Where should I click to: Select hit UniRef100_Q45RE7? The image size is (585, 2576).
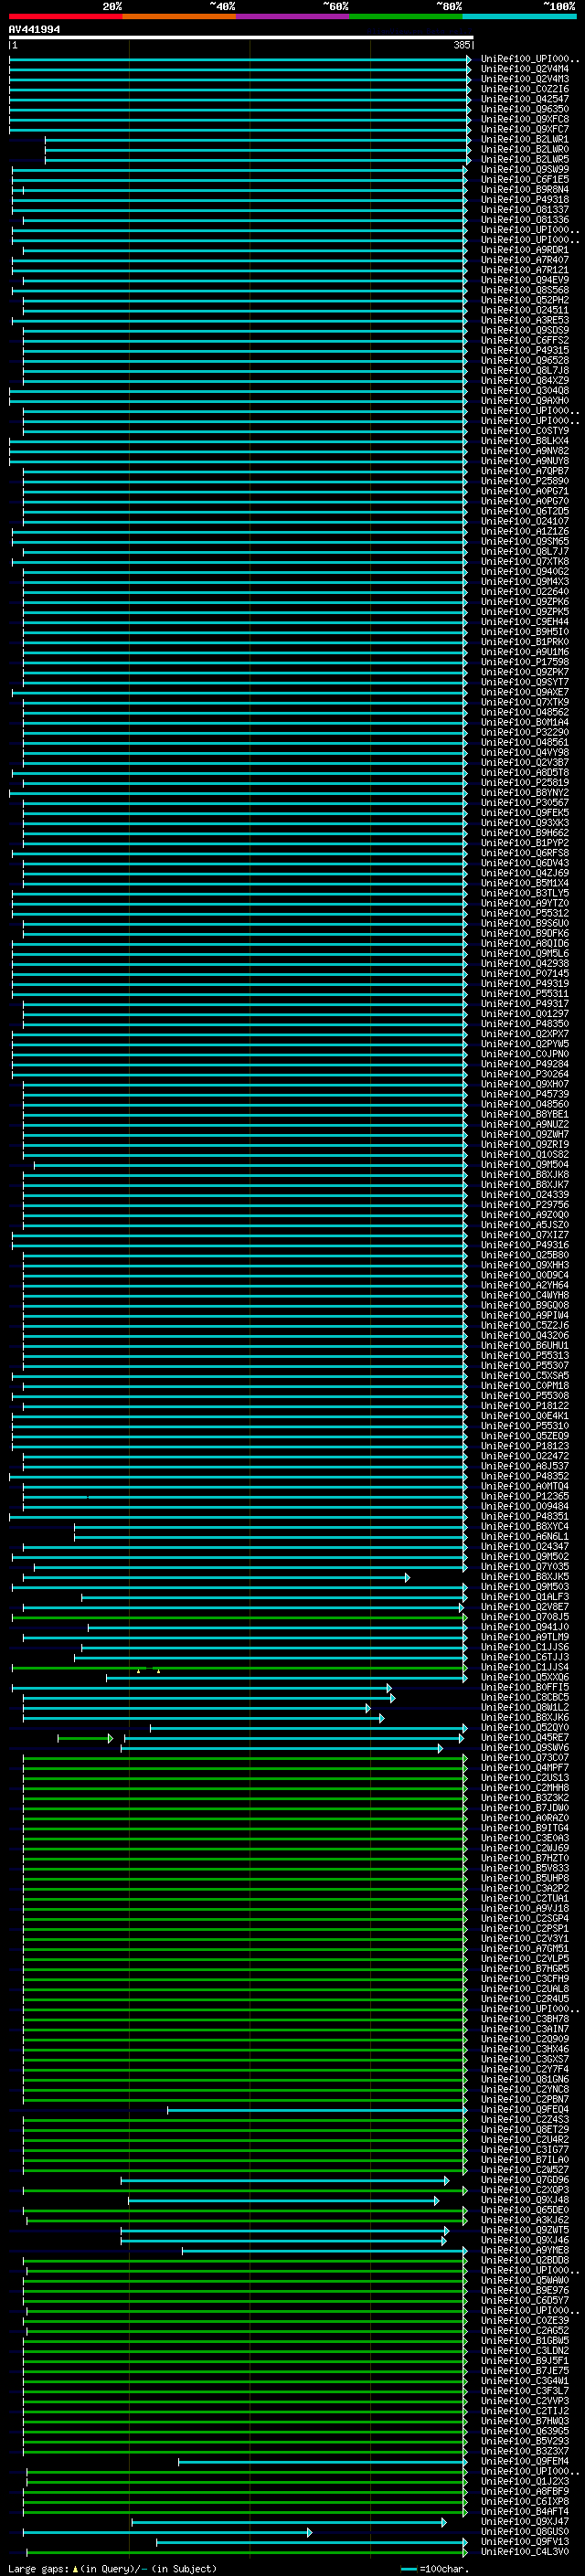pyautogui.click(x=525, y=1737)
